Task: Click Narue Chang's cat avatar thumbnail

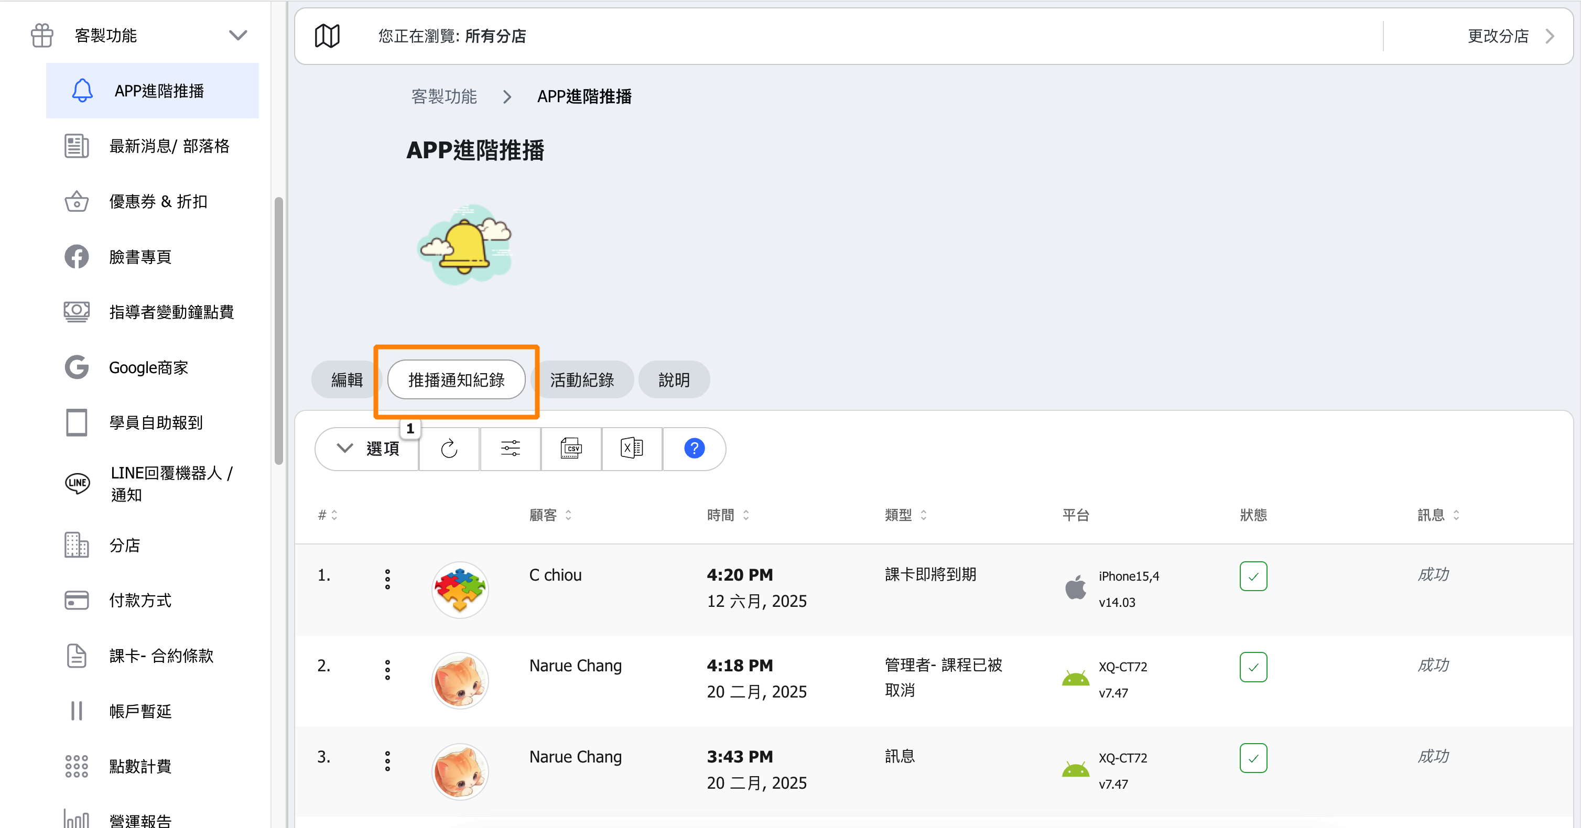Action: coord(460,681)
